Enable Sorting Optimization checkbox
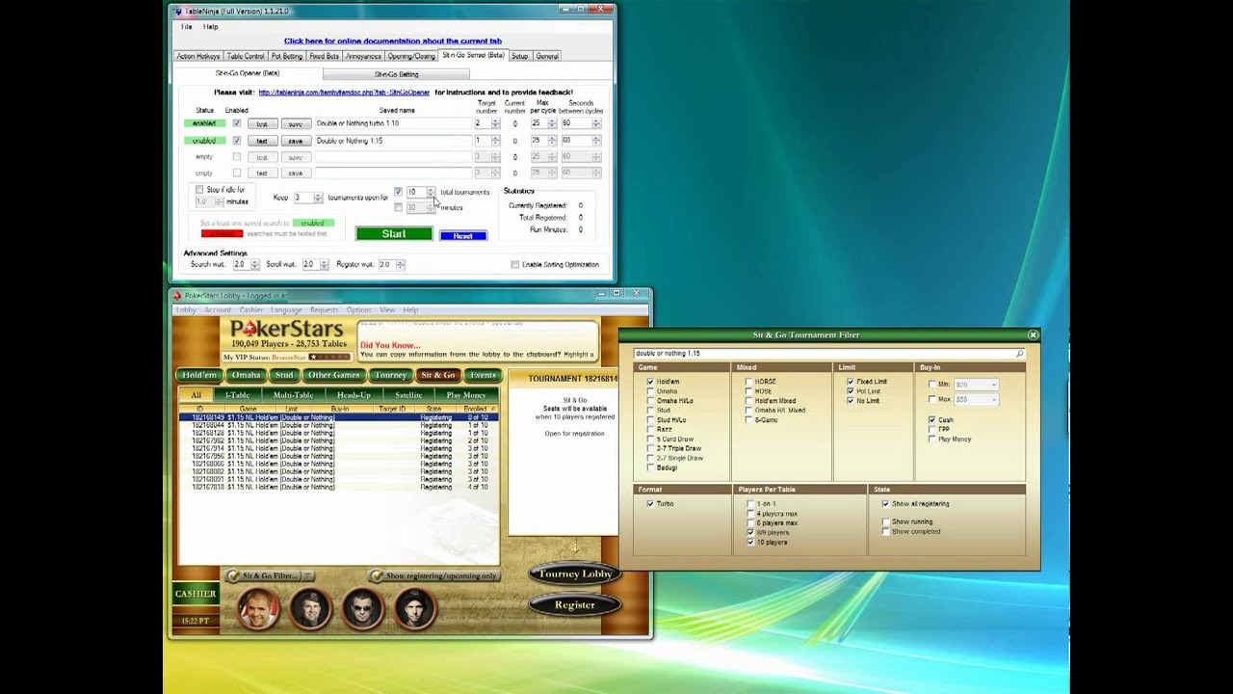 [514, 264]
